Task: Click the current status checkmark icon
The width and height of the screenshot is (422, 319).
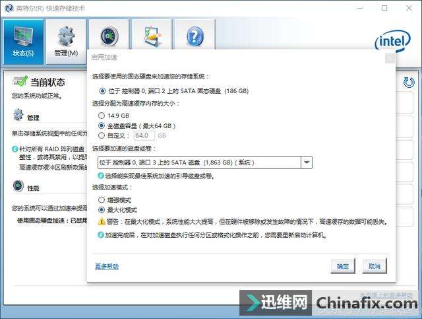Action: point(20,81)
